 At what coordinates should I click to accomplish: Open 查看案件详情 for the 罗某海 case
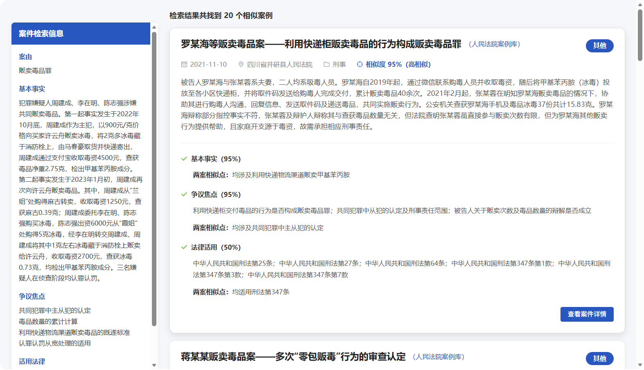coord(587,314)
